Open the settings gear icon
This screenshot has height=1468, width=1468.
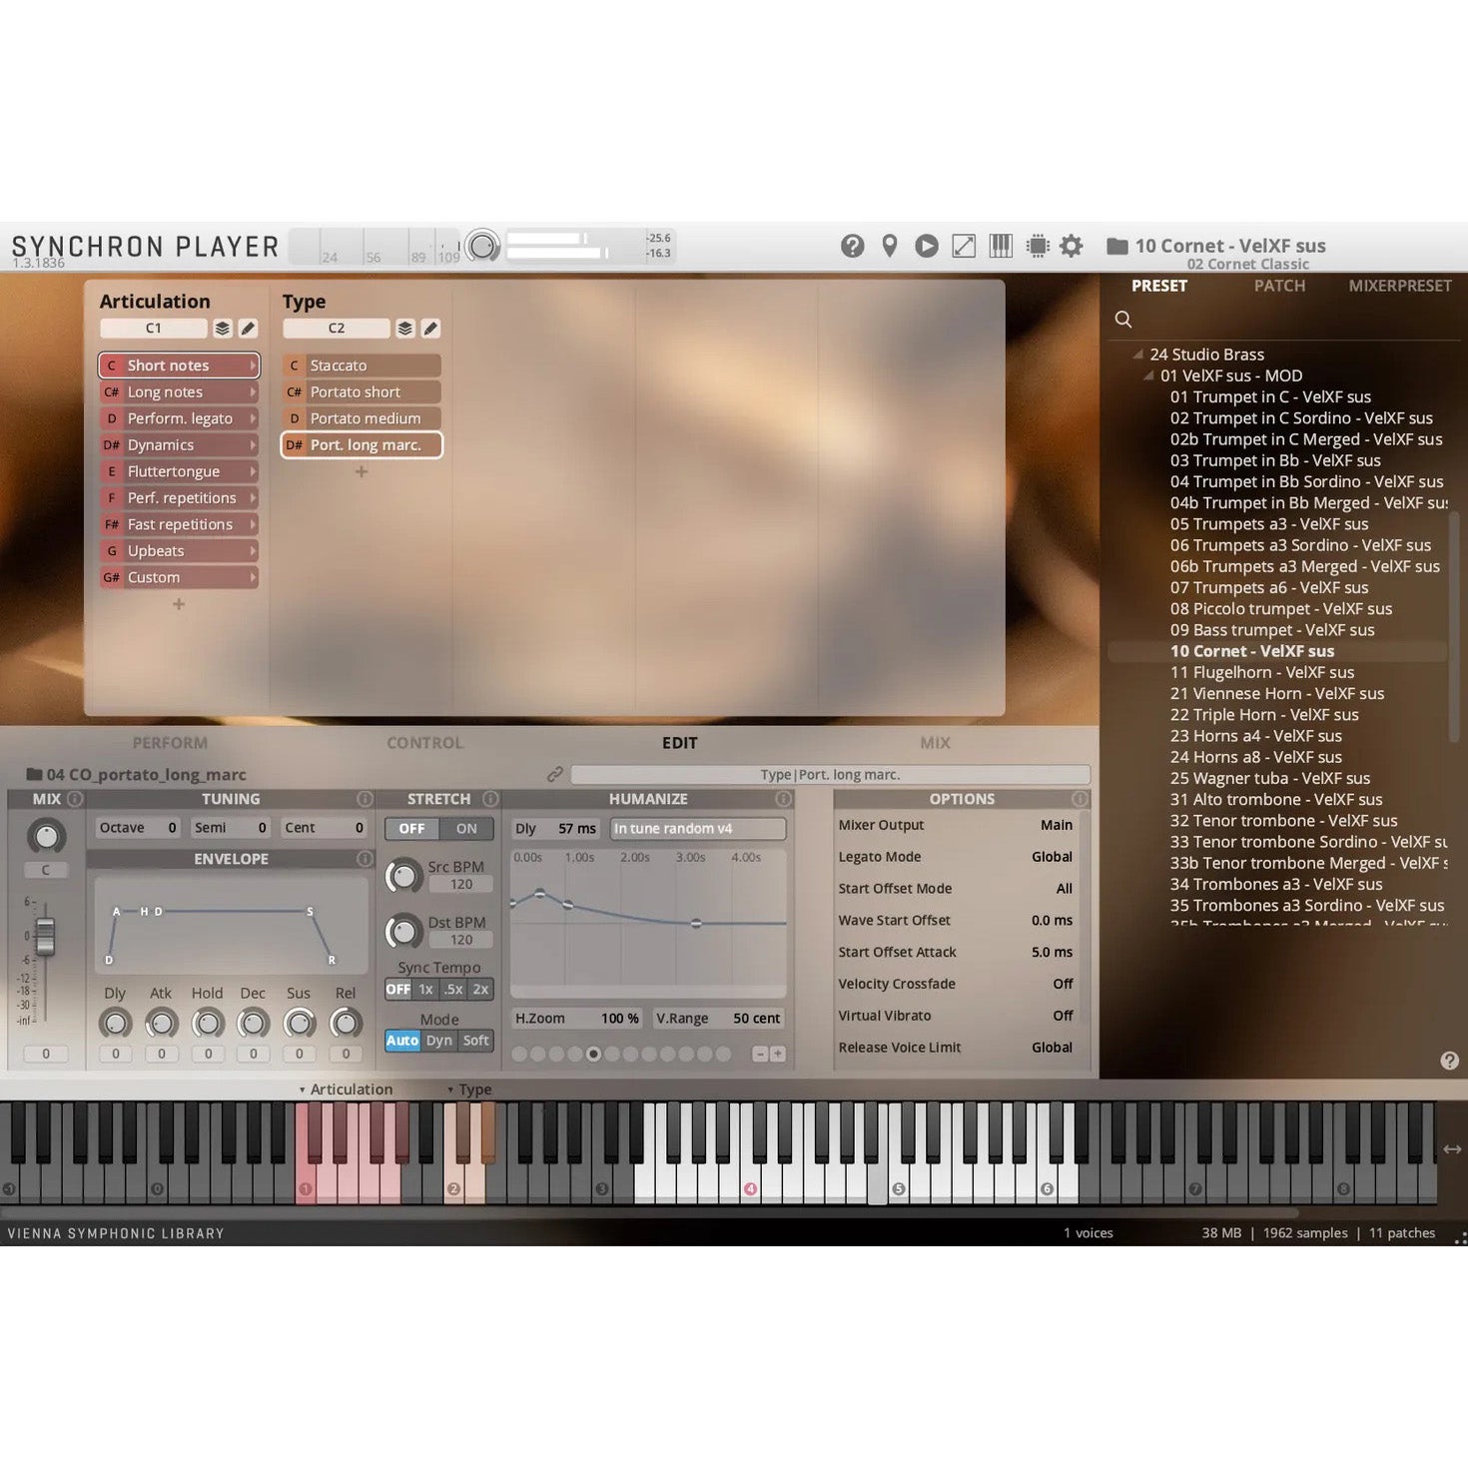tap(1072, 246)
